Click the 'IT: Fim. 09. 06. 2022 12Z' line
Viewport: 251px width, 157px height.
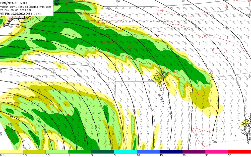point(16,10)
